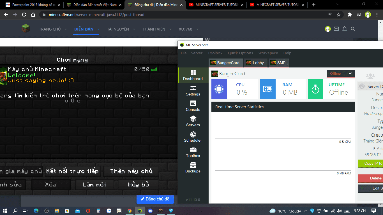Open the Chrome extensions puzzle icon
Image resolution: width=383 pixels, height=215 pixels.
pos(350,15)
